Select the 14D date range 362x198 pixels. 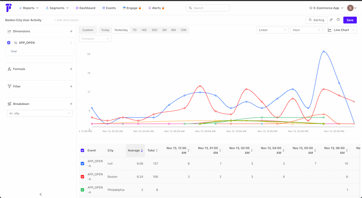pos(144,30)
